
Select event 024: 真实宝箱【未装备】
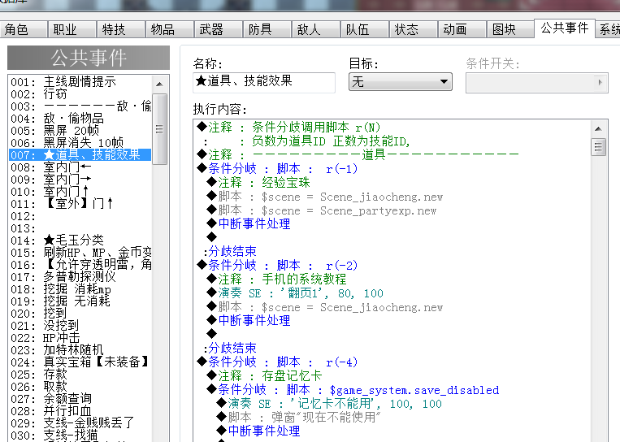click(80, 362)
